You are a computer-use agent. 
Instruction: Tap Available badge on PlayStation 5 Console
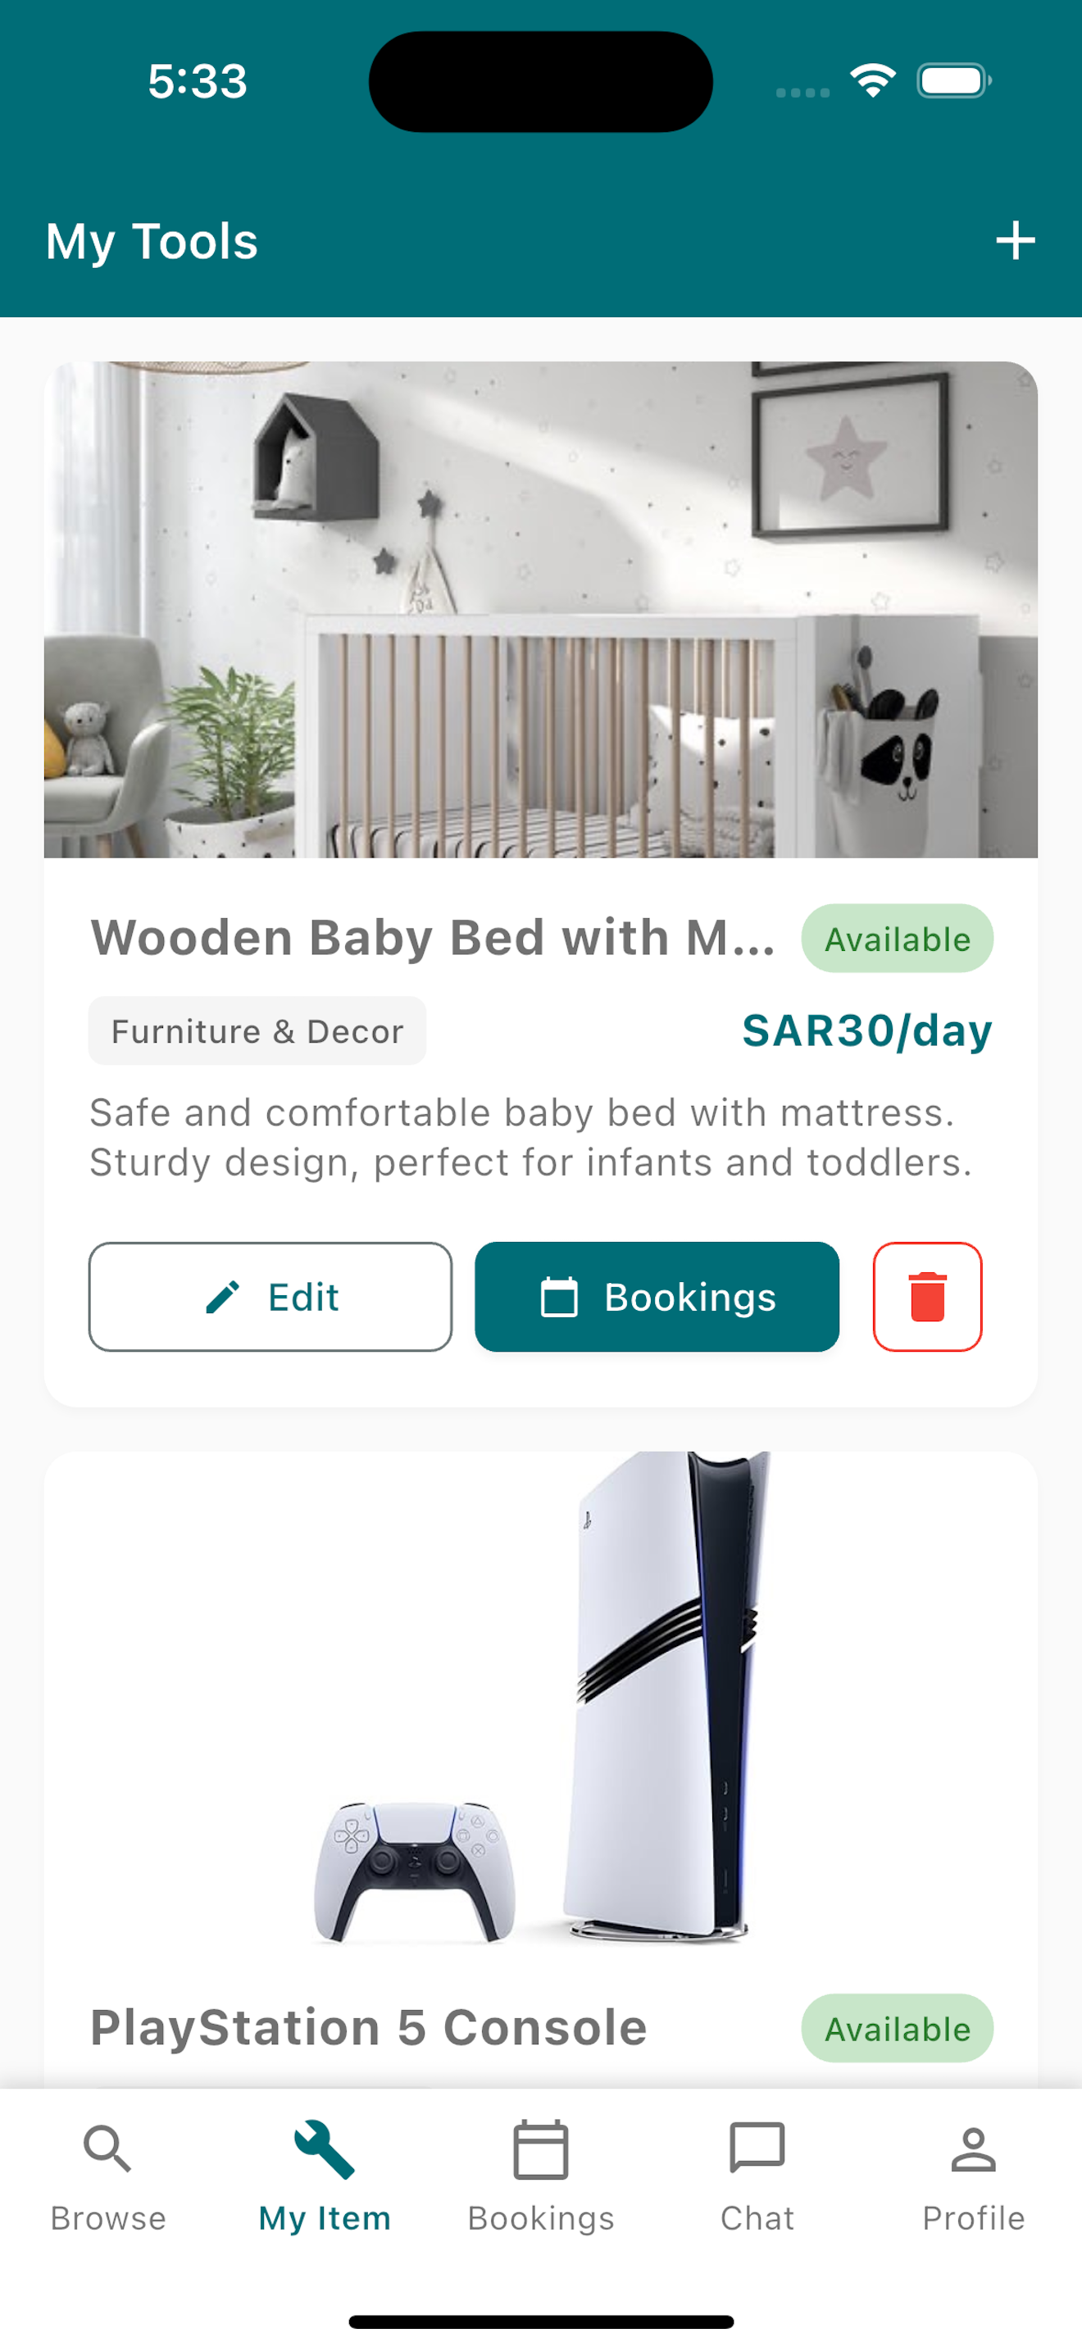[x=898, y=2029]
